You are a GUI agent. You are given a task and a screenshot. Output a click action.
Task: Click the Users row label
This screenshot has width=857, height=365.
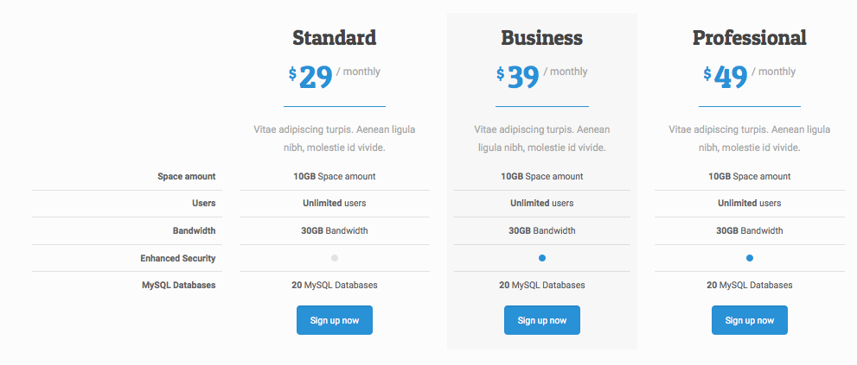(203, 204)
